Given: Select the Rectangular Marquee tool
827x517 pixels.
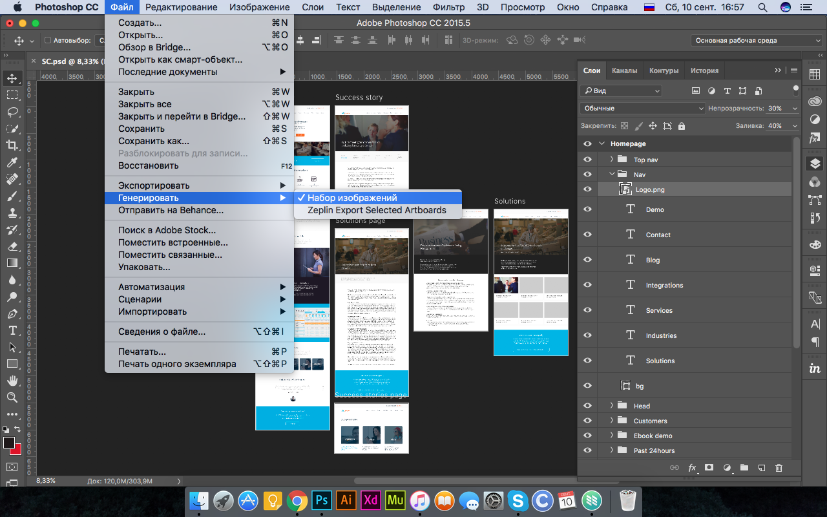Looking at the screenshot, I should [12, 95].
